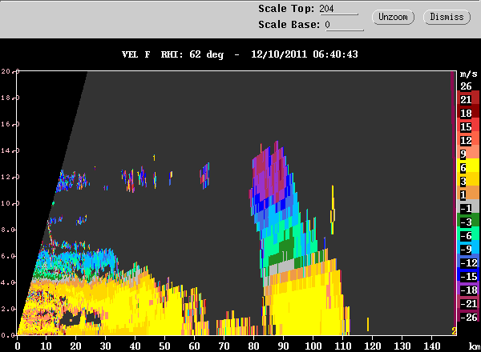
Task: Focus the Scale Top input field
Action: (338, 9)
